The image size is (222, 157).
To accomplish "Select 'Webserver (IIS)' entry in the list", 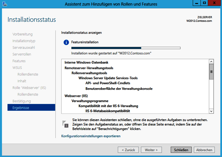I will coord(76,96).
